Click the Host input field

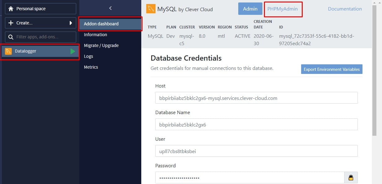[256, 98]
